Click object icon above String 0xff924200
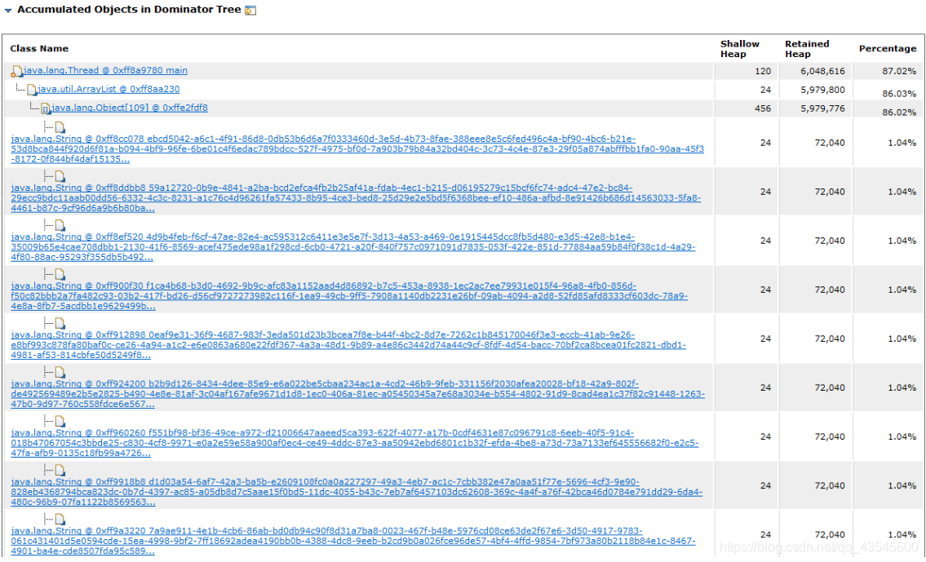 pos(60,373)
